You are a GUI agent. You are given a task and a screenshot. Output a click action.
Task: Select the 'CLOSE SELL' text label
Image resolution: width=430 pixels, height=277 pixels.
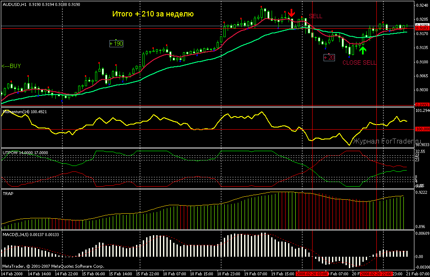pos(359,62)
